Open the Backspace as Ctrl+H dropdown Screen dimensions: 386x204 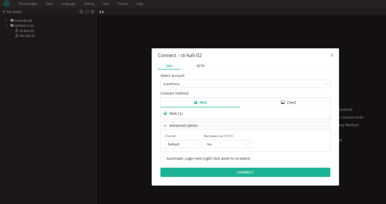pyautogui.click(x=228, y=144)
